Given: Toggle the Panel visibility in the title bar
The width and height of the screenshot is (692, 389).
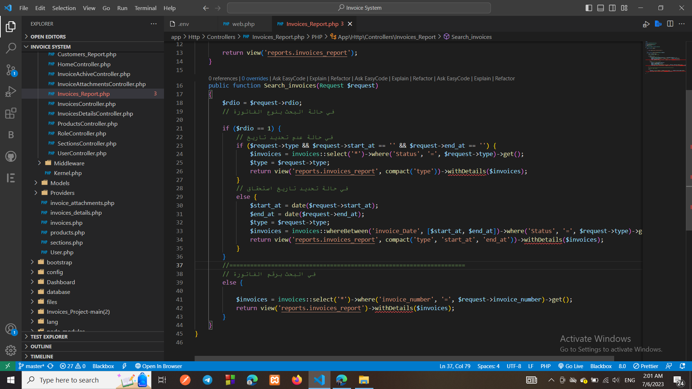Looking at the screenshot, I should click(600, 8).
